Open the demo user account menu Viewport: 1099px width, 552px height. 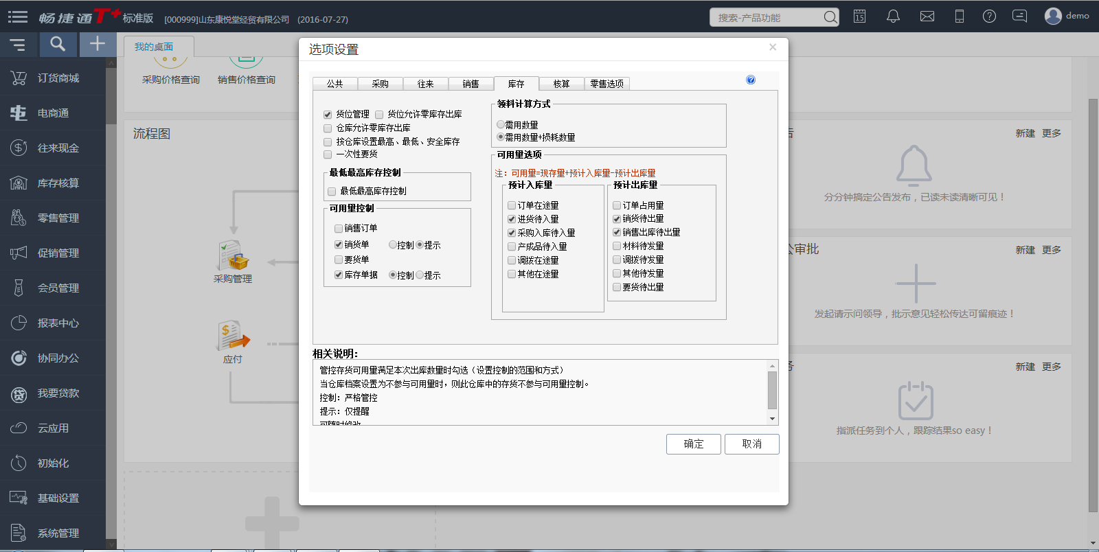(1066, 16)
